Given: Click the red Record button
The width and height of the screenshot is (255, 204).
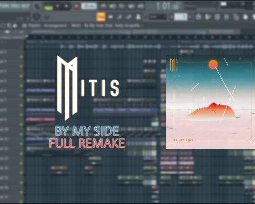Looking at the screenshot, I should (76, 6).
